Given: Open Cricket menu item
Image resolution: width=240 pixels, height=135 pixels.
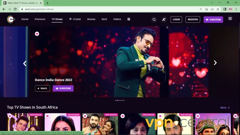Looking at the screenshot, I should pyautogui.click(x=75, y=19).
